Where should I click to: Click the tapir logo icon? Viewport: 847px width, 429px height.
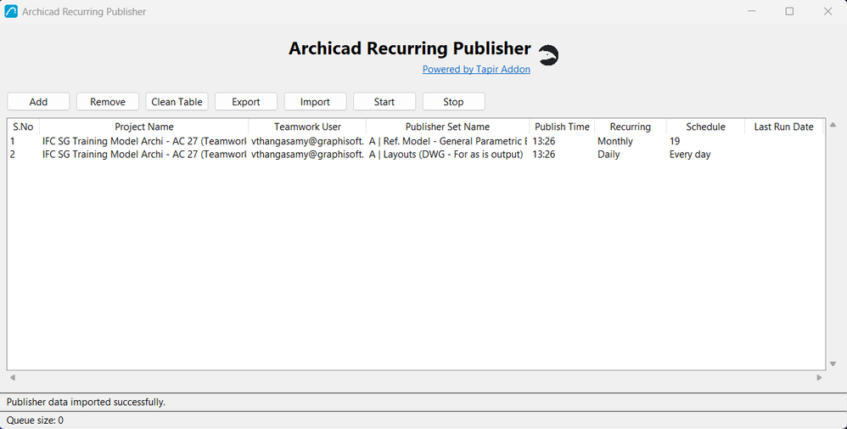[x=548, y=55]
